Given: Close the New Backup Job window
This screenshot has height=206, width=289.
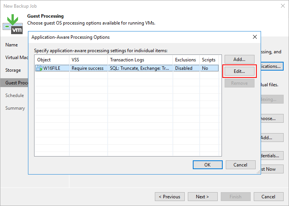Looking at the screenshot, I should [282, 6].
